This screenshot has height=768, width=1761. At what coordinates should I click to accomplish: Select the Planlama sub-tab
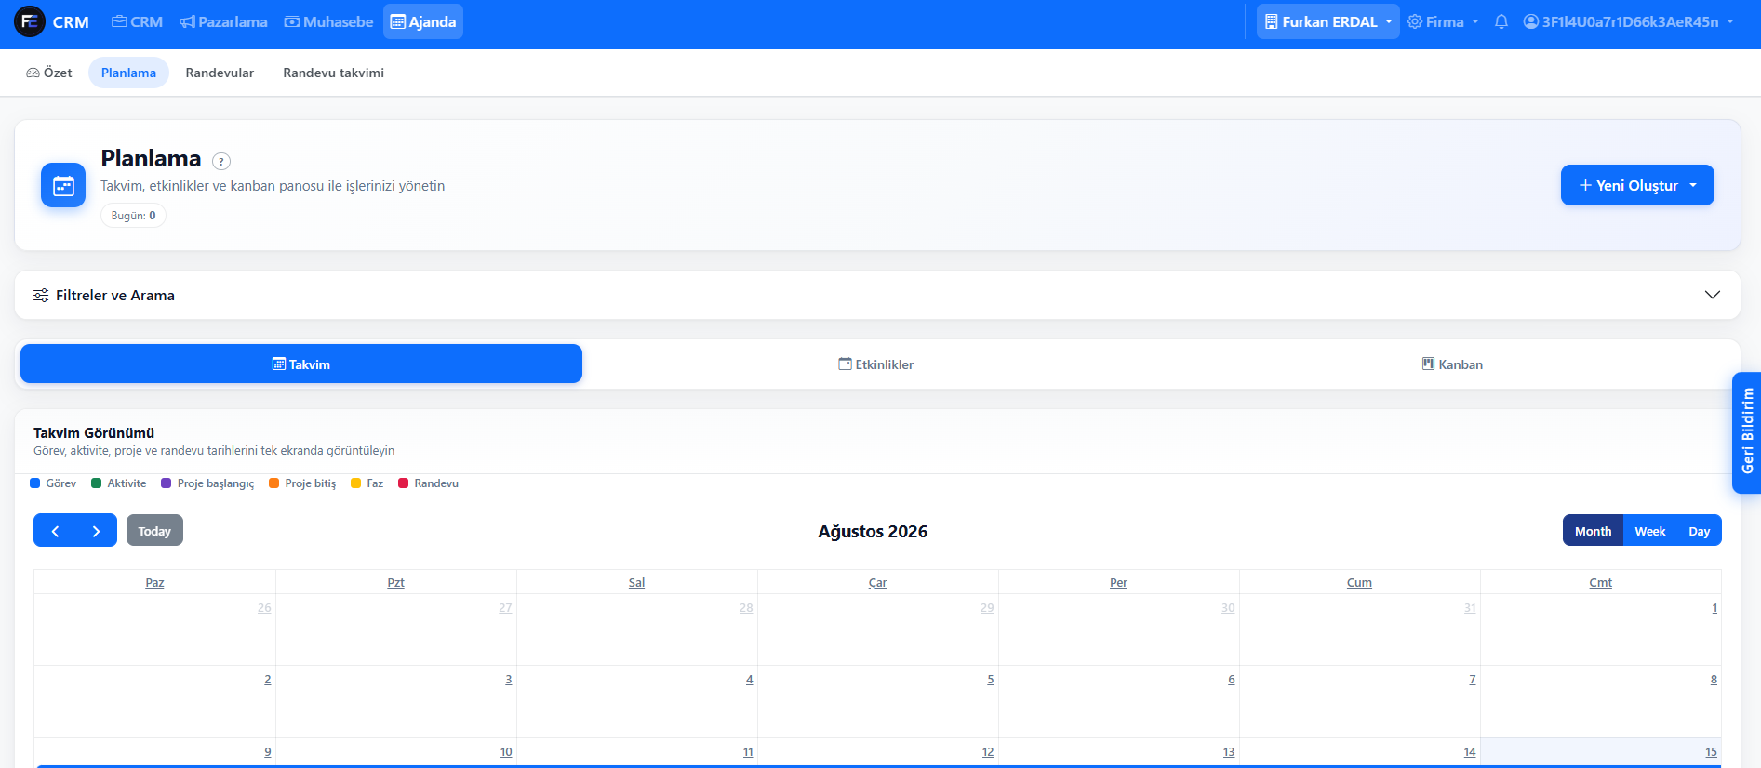(x=128, y=73)
